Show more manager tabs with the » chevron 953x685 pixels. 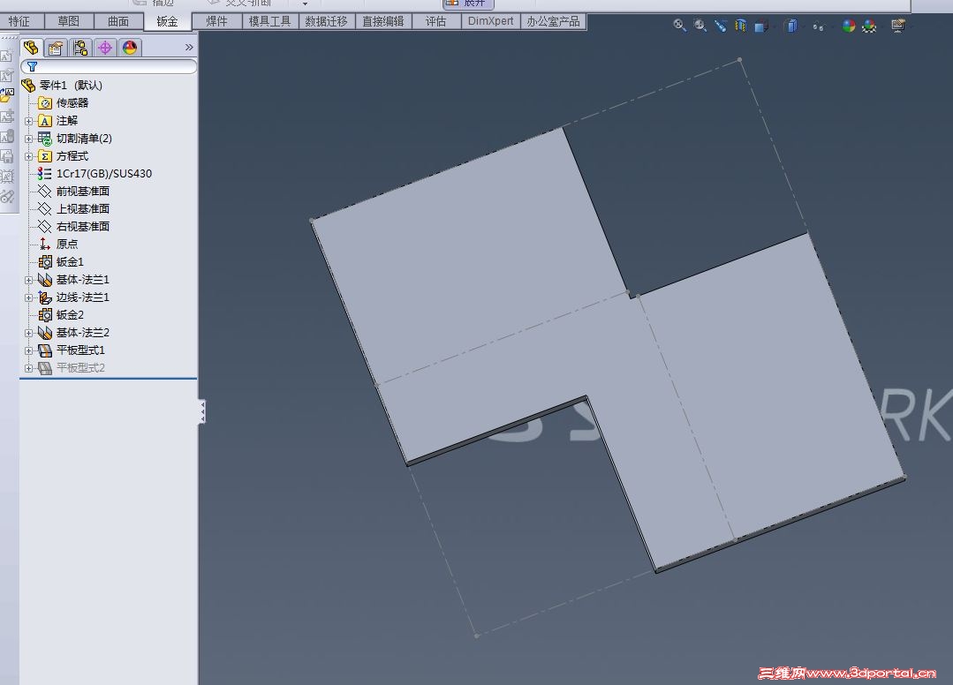pyautogui.click(x=189, y=48)
